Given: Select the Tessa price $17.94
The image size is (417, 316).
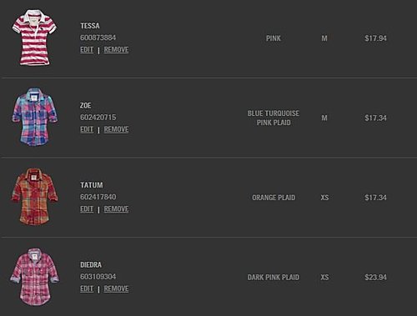Looking at the screenshot, I should [x=375, y=38].
